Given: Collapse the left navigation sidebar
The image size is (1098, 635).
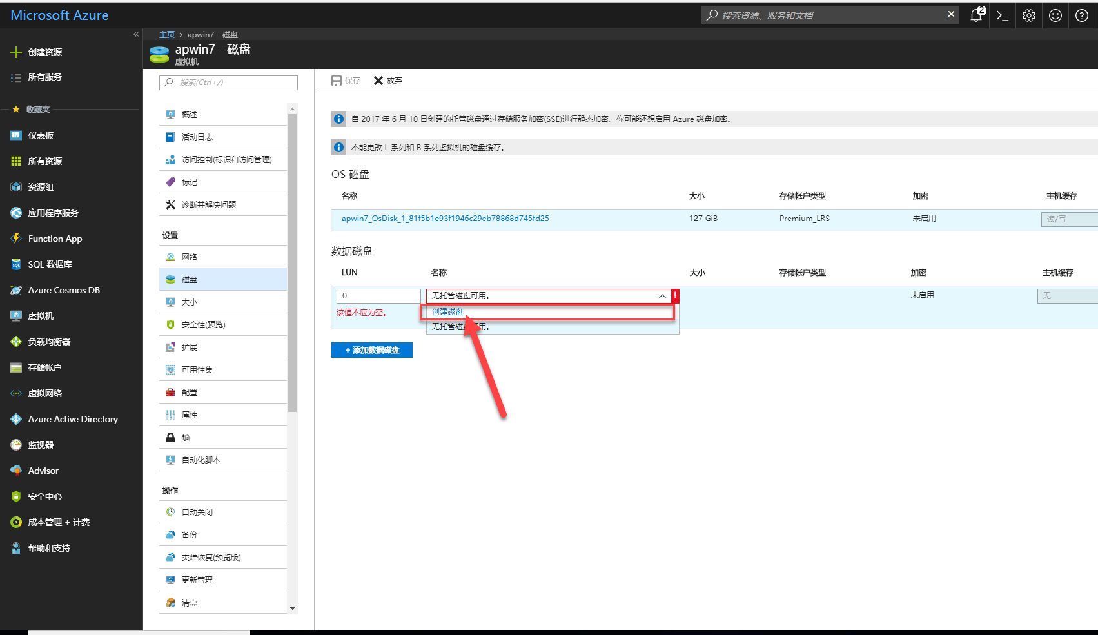Looking at the screenshot, I should point(136,34).
